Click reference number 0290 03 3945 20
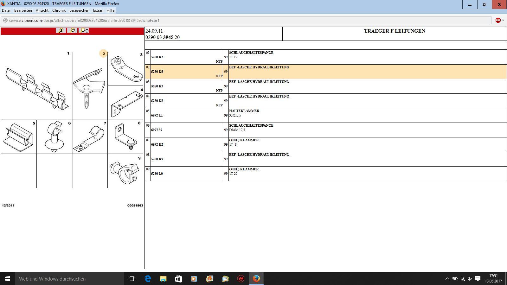This screenshot has width=507, height=285. pyautogui.click(x=163, y=37)
